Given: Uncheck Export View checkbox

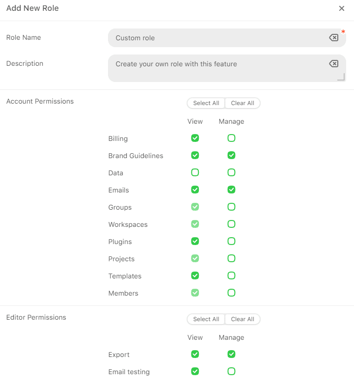Looking at the screenshot, I should click(x=195, y=354).
